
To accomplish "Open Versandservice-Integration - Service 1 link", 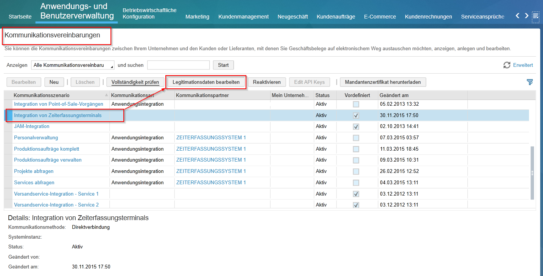I will (56, 194).
